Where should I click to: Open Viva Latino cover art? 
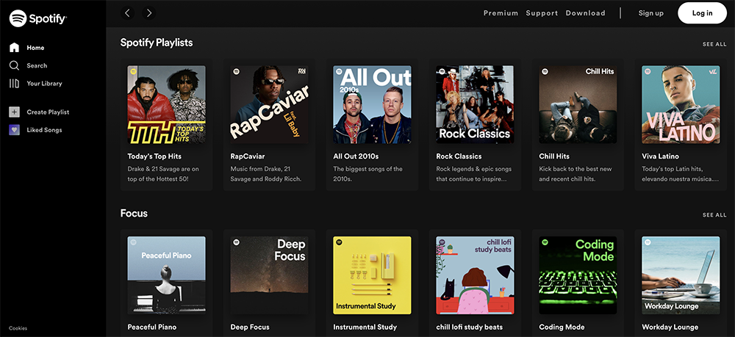click(x=681, y=104)
